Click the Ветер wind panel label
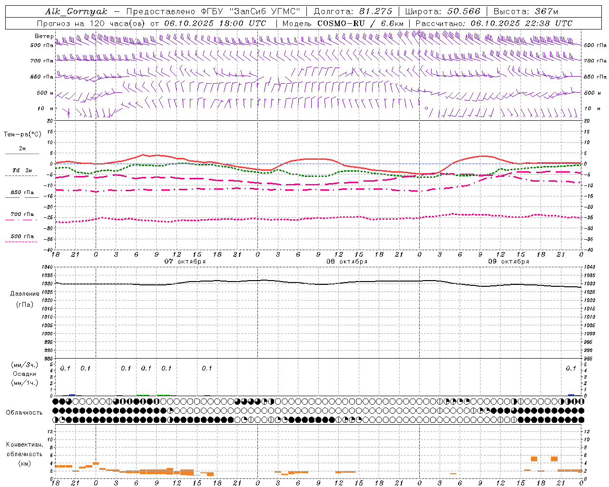This screenshot has width=609, height=487. click(44, 36)
